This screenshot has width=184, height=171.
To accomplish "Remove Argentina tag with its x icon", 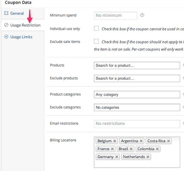I will (141, 141).
